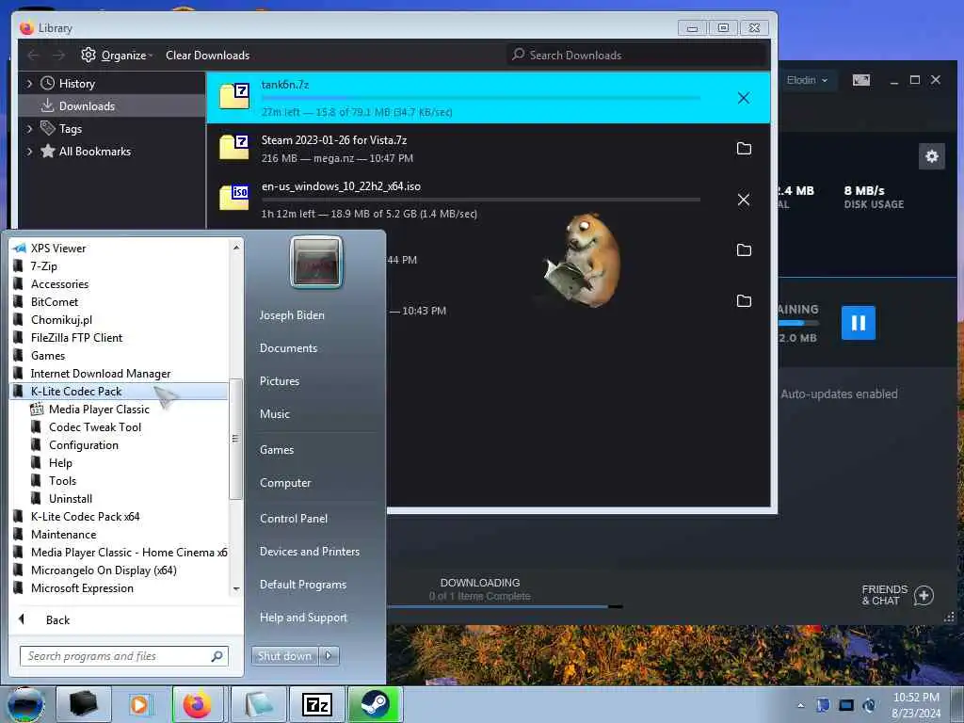964x723 pixels.
Task: Click the Shut down button
Action: point(285,656)
